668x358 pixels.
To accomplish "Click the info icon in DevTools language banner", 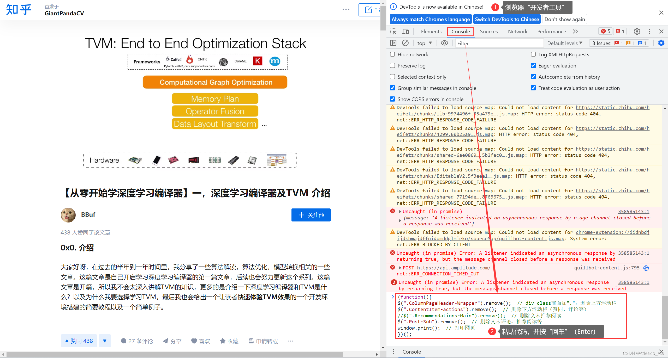I will click(393, 7).
